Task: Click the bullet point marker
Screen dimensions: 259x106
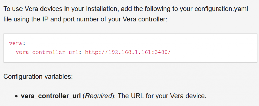Action: point(16,96)
